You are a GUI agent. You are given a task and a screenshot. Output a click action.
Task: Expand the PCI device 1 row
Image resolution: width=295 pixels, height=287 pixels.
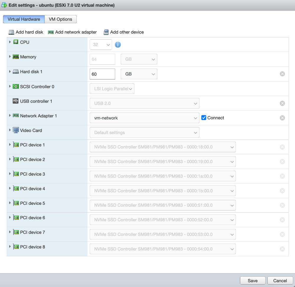click(x=10, y=145)
